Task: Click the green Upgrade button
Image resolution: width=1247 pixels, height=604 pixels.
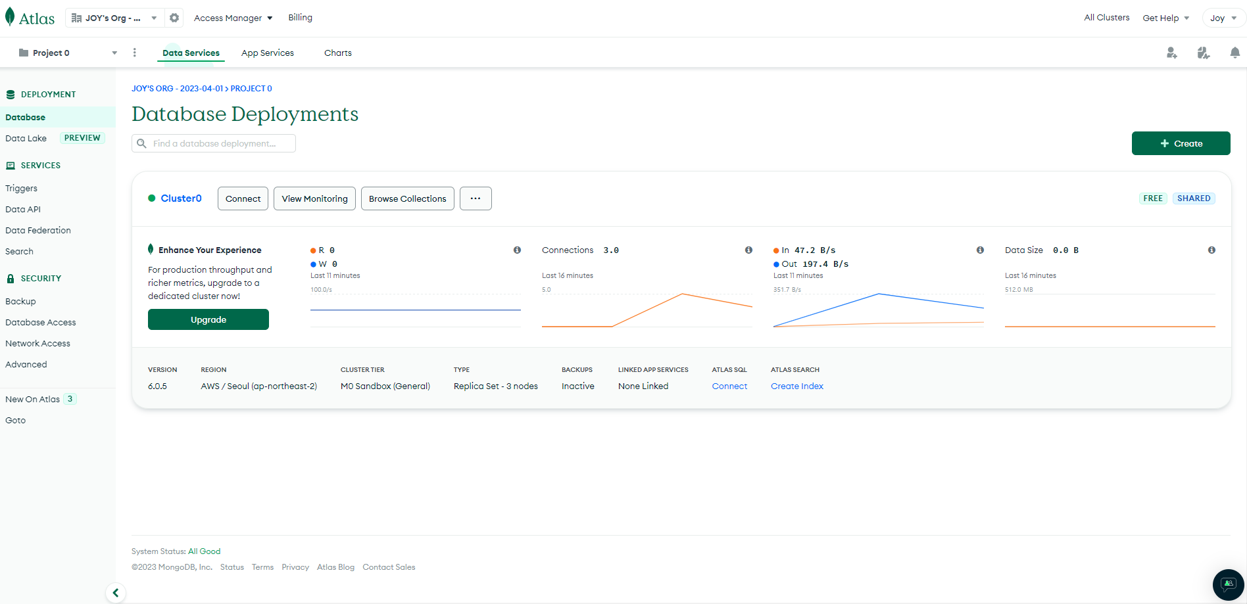Action: [208, 319]
